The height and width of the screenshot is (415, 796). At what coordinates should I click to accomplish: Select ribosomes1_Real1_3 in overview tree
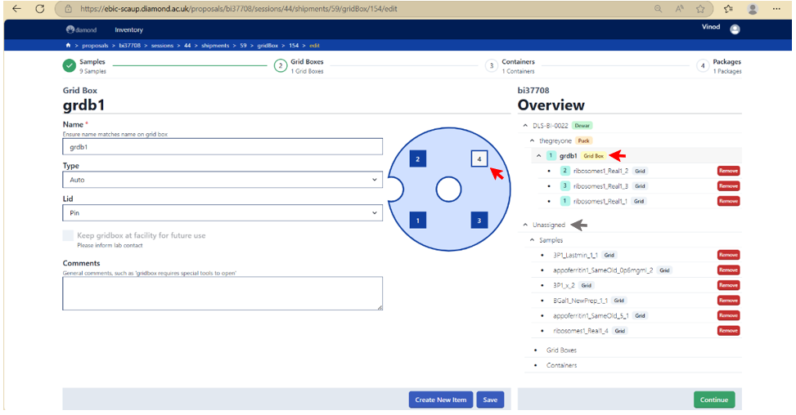click(x=600, y=186)
